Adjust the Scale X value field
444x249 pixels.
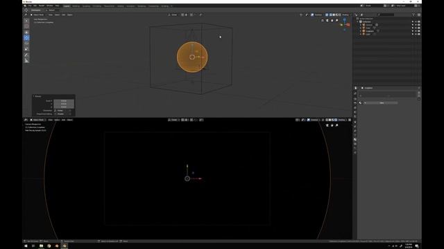[x=64, y=101]
